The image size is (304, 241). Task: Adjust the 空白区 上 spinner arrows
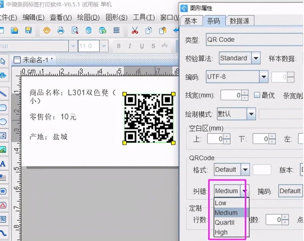pyautogui.click(x=227, y=139)
